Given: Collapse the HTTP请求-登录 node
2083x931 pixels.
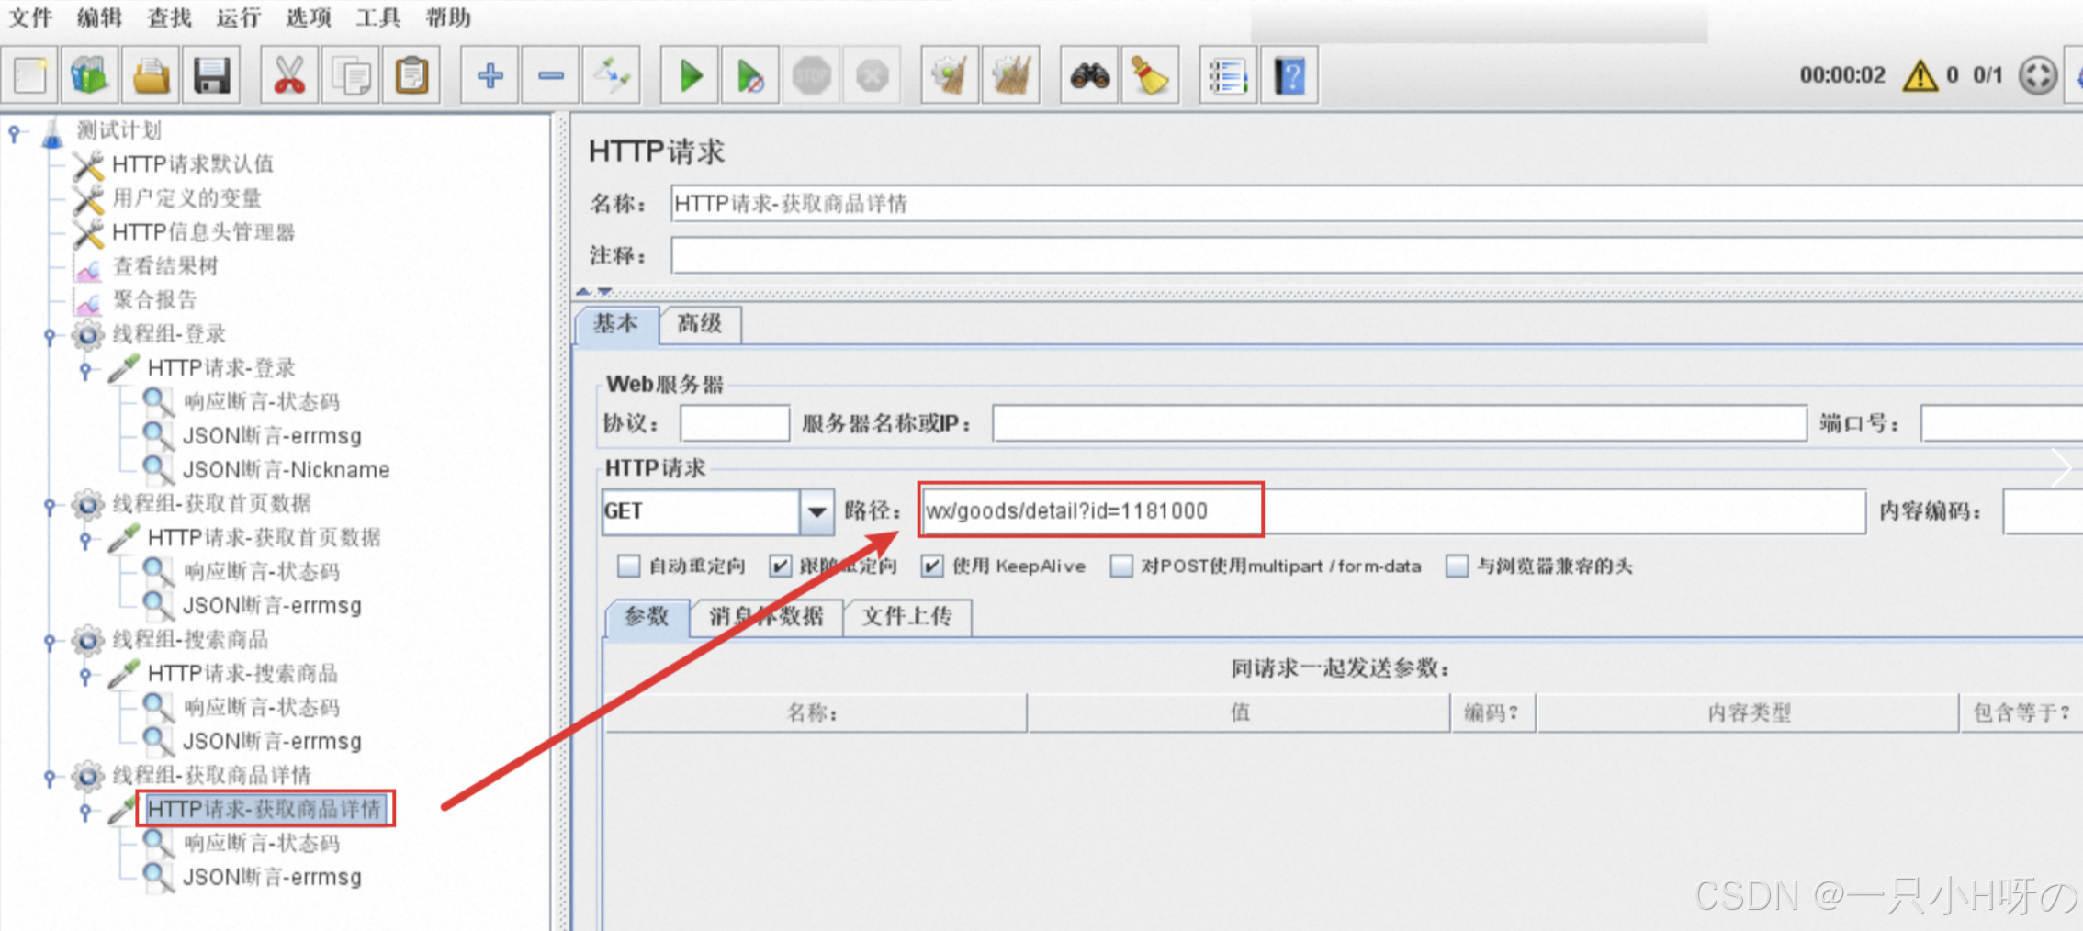Looking at the screenshot, I should tap(85, 371).
